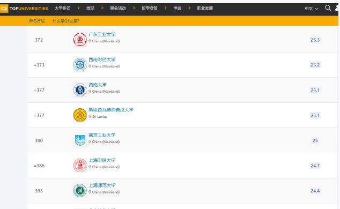Open 上海财经大学 university page
The height and width of the screenshot is (209, 340).
(x=102, y=160)
